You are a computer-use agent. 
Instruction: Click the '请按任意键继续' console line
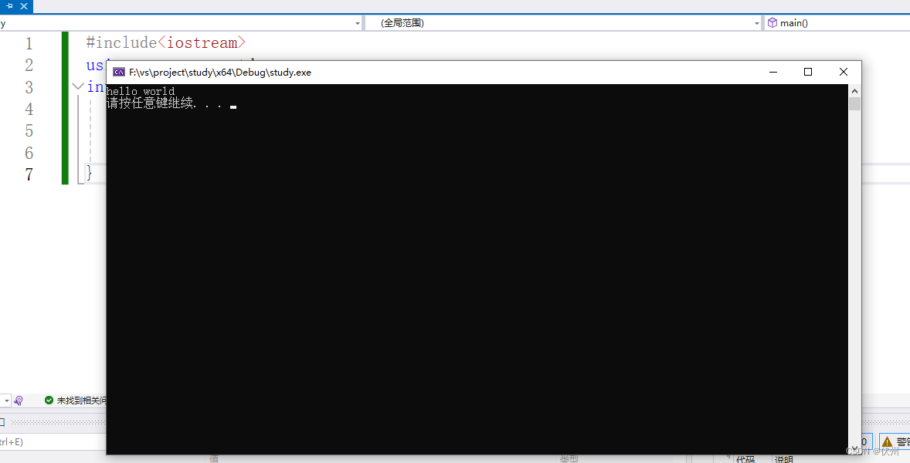click(165, 103)
